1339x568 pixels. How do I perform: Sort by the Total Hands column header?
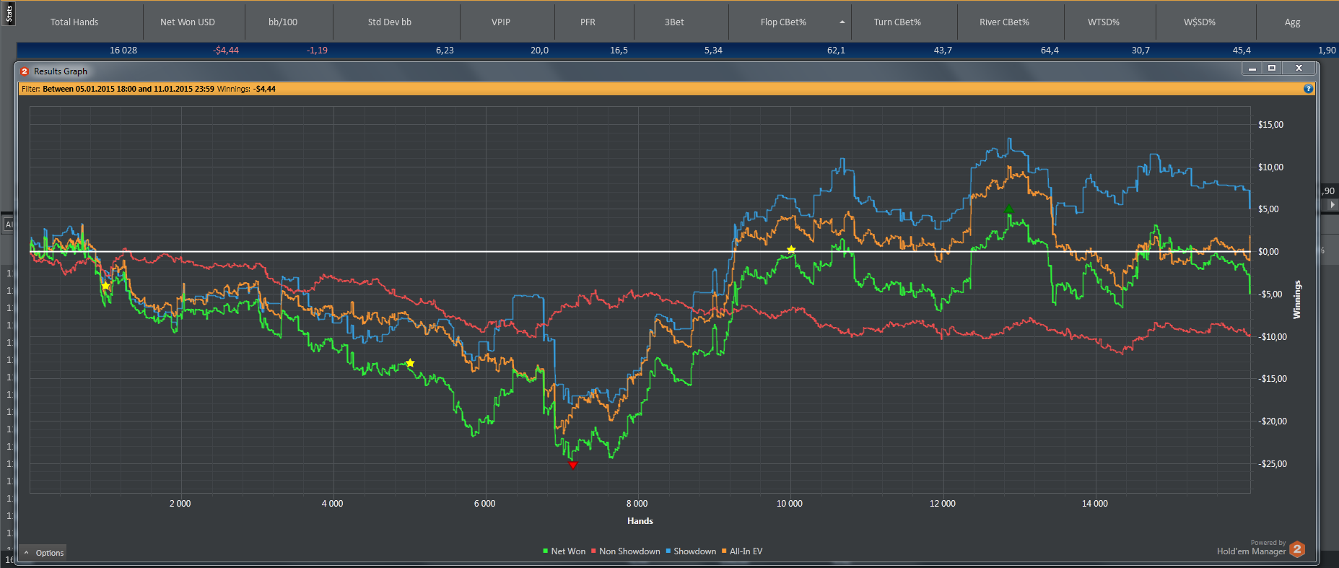74,22
